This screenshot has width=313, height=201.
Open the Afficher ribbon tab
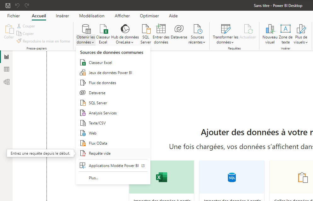click(x=122, y=16)
